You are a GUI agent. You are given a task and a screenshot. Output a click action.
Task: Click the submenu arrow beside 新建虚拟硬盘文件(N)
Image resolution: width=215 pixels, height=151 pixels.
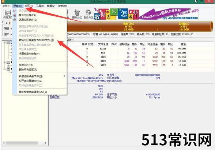[64, 76]
